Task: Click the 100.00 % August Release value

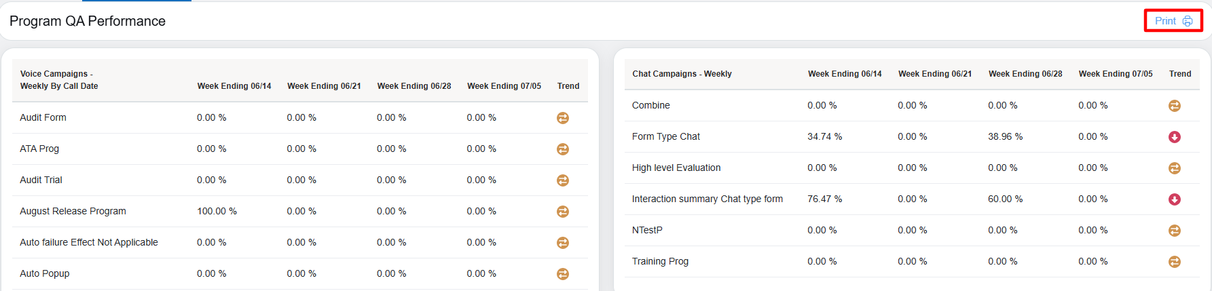Action: [x=217, y=211]
